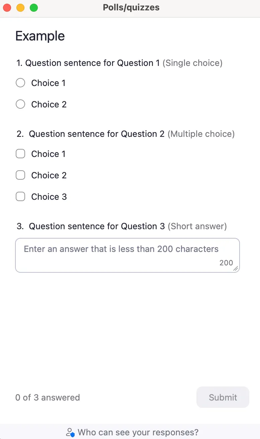Screen dimensions: 260x439
Task: Click the 200 character counter
Action: pos(226,263)
